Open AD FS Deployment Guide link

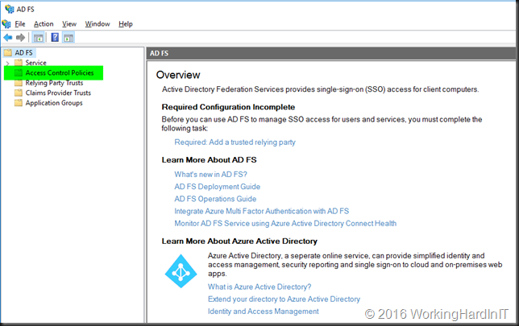(217, 187)
